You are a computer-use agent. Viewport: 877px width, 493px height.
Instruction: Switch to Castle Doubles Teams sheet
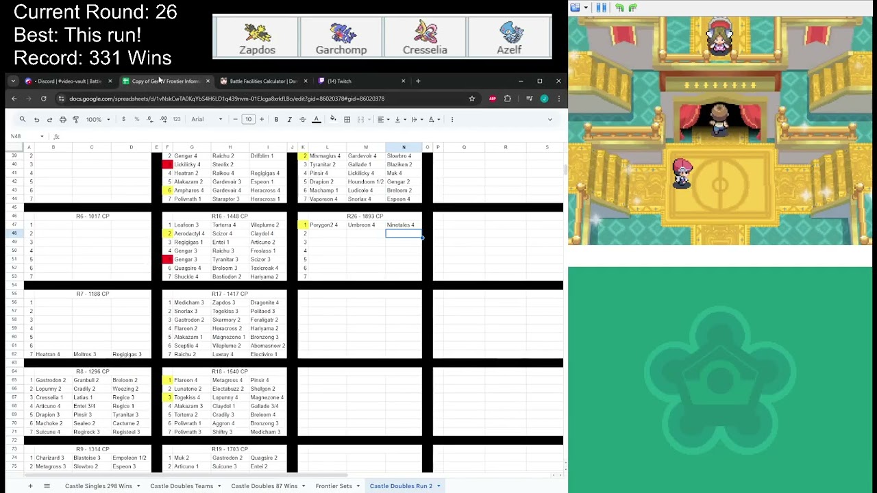pos(182,486)
